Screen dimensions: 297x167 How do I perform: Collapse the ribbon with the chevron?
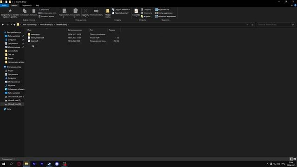pyautogui.click(x=292, y=6)
